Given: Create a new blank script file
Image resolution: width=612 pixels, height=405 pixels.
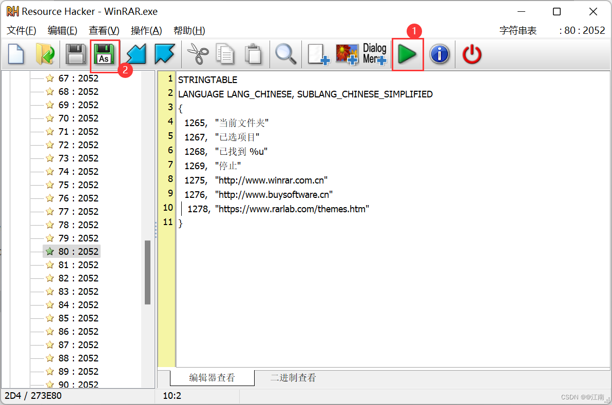Looking at the screenshot, I should [x=15, y=55].
